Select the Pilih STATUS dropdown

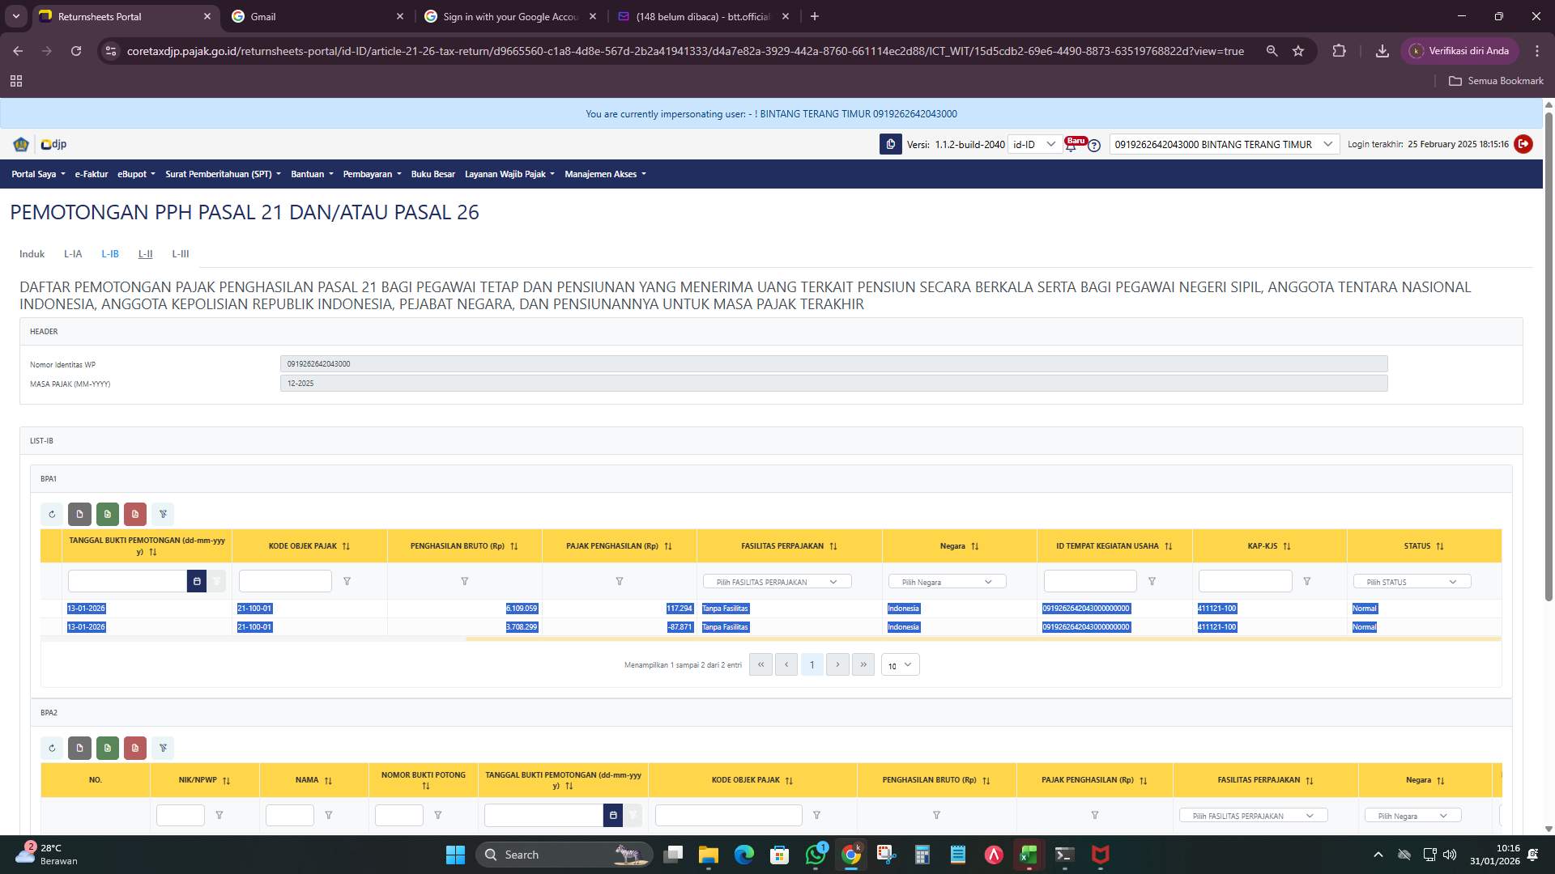(1411, 581)
